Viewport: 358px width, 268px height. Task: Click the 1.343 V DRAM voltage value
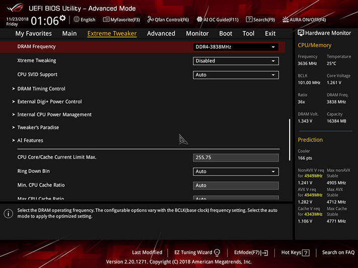pyautogui.click(x=305, y=121)
